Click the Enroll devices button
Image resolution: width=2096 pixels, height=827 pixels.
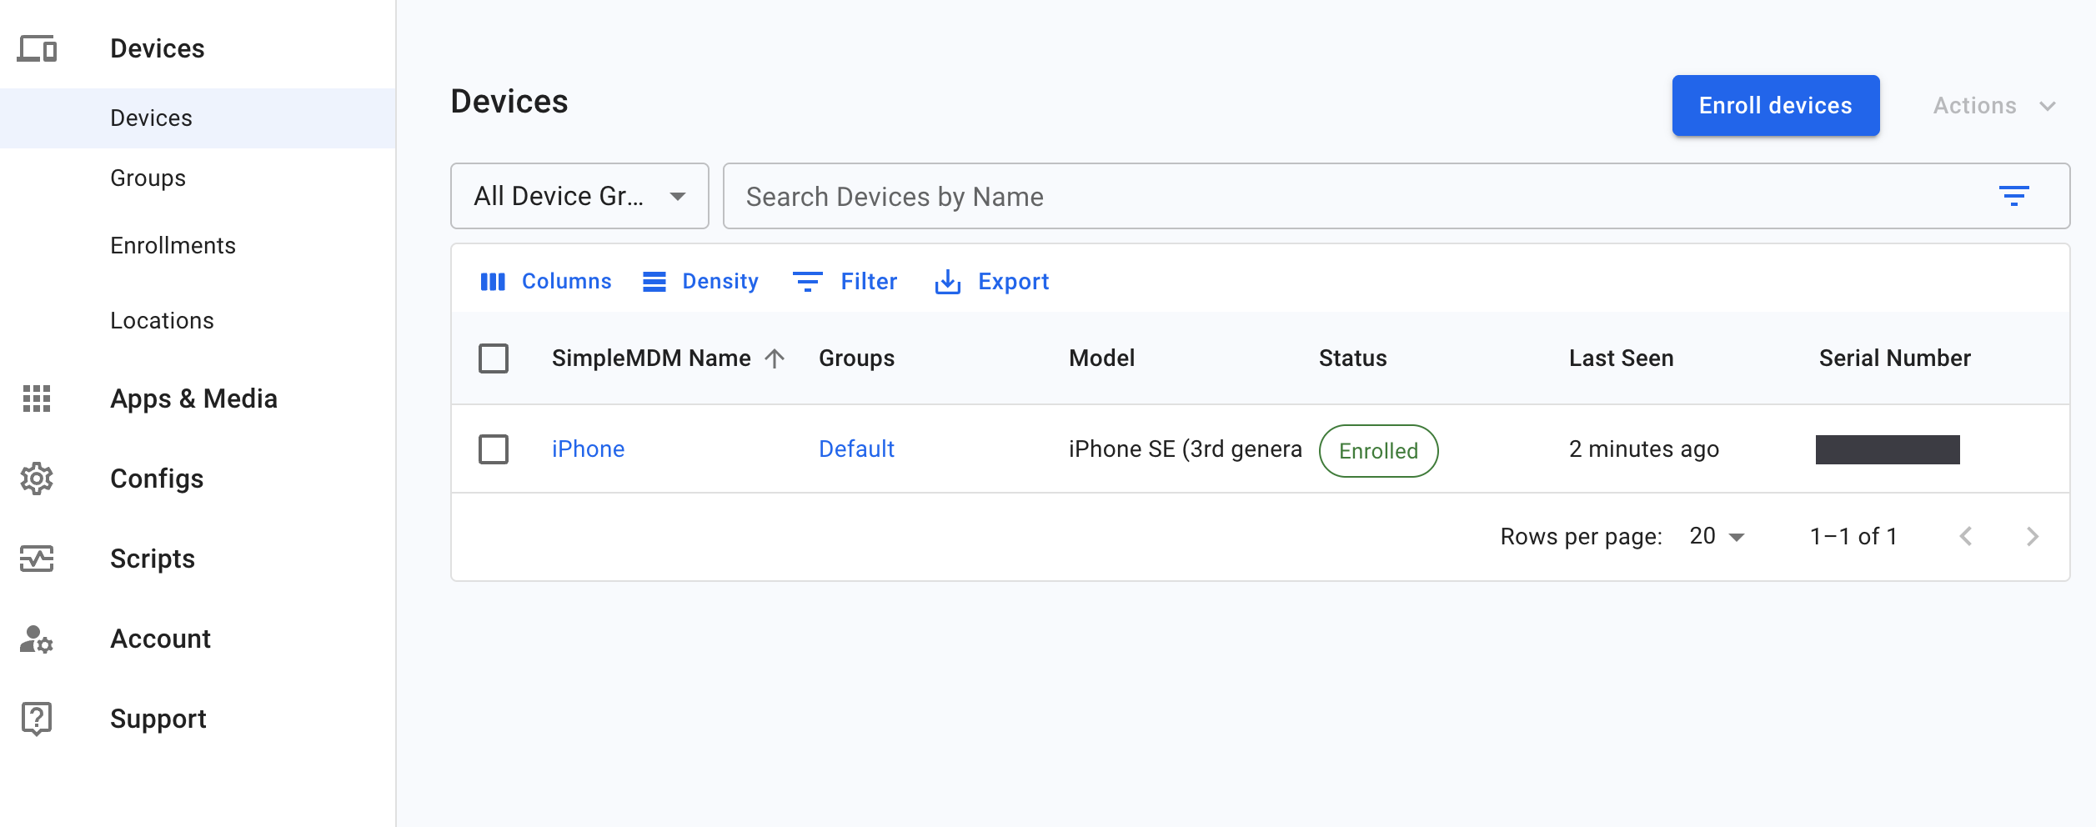(1776, 106)
